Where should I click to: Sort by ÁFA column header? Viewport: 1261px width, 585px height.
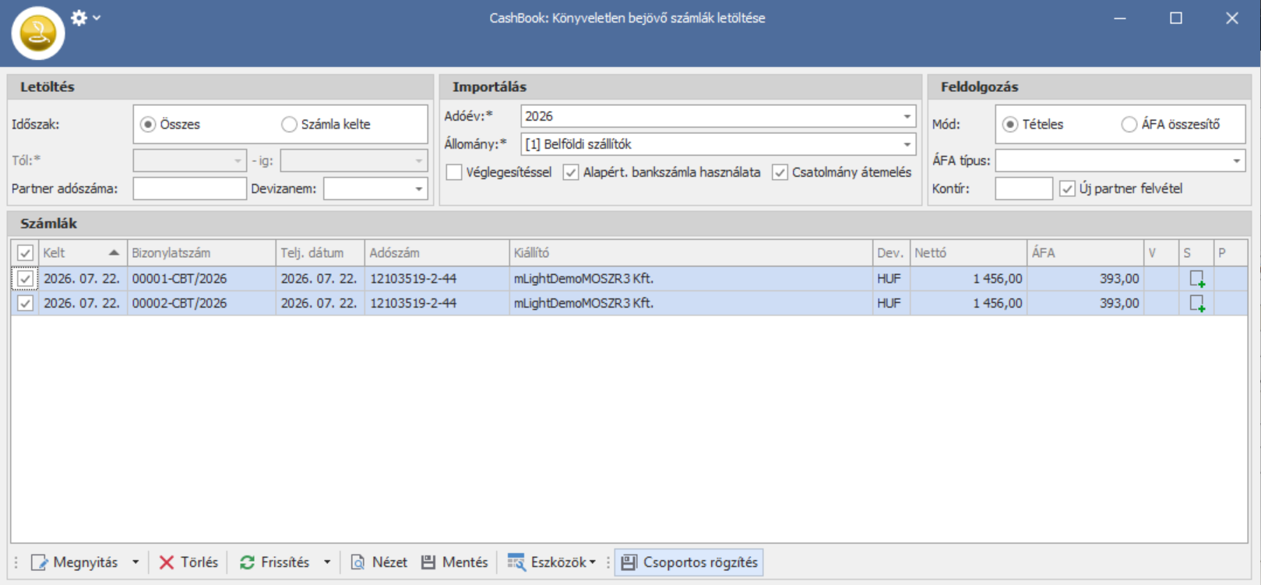pyautogui.click(x=1086, y=253)
